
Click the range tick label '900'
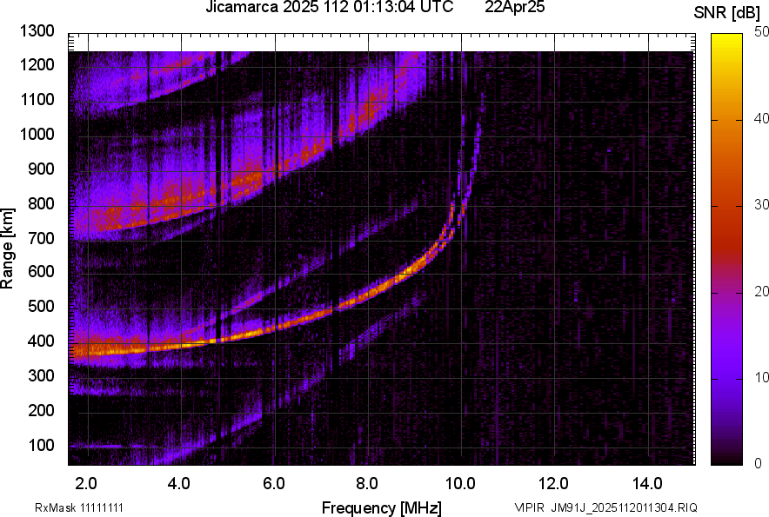pos(41,169)
